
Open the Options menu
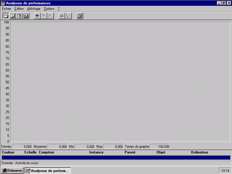click(x=49, y=9)
